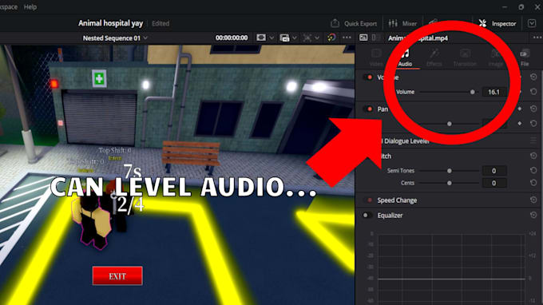This screenshot has height=305, width=543.
Task: Toggle the Inspector wrench icon
Action: (x=482, y=23)
